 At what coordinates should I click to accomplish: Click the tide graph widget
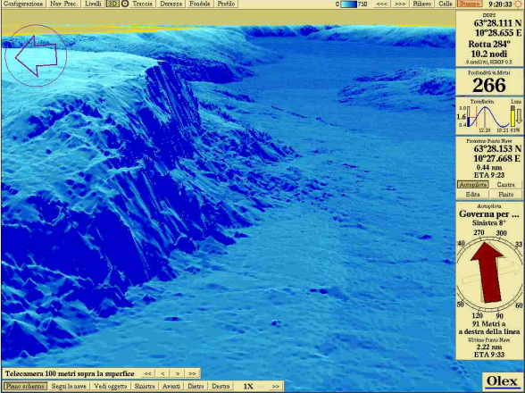(x=483, y=116)
